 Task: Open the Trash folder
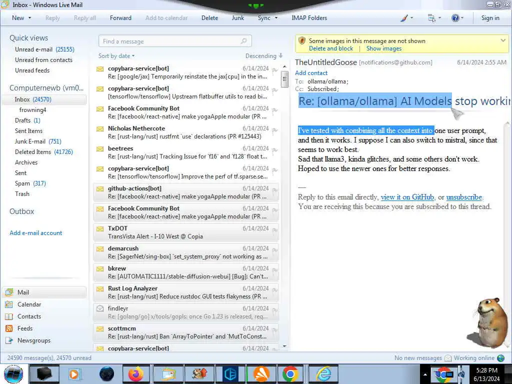22,193
